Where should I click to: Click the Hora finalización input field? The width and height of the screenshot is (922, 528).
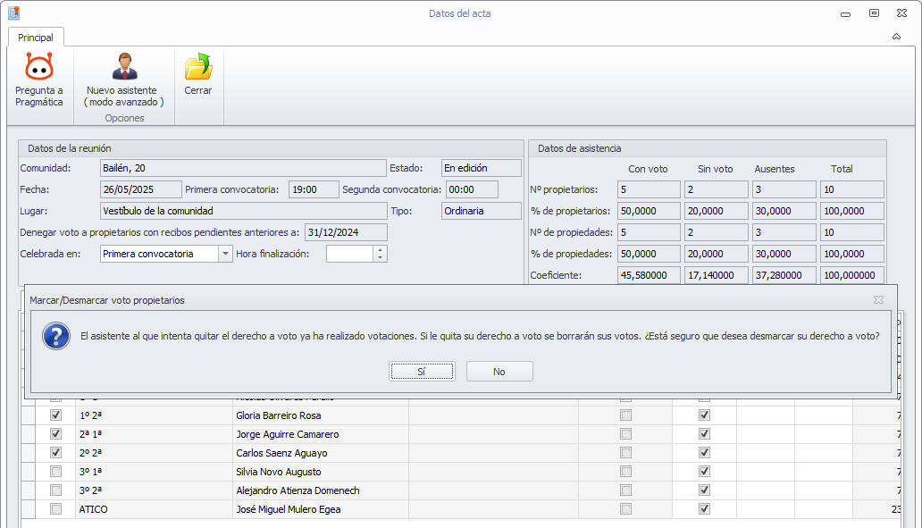350,254
